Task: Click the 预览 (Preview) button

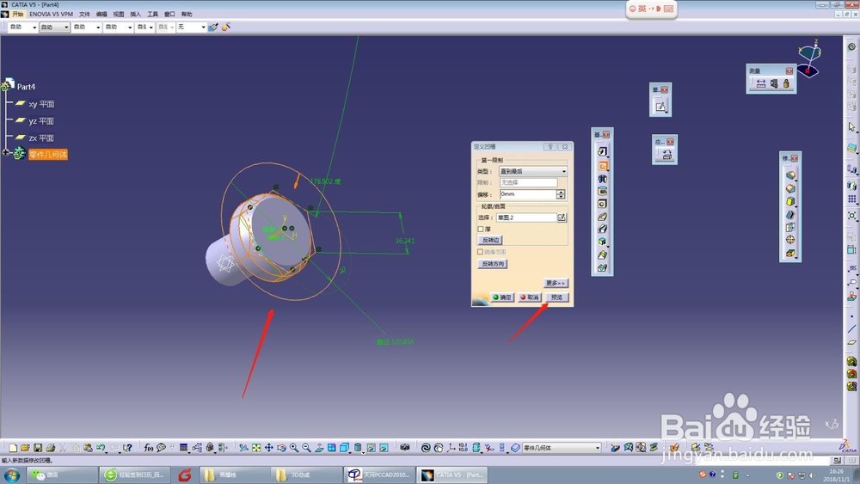Action: click(556, 297)
